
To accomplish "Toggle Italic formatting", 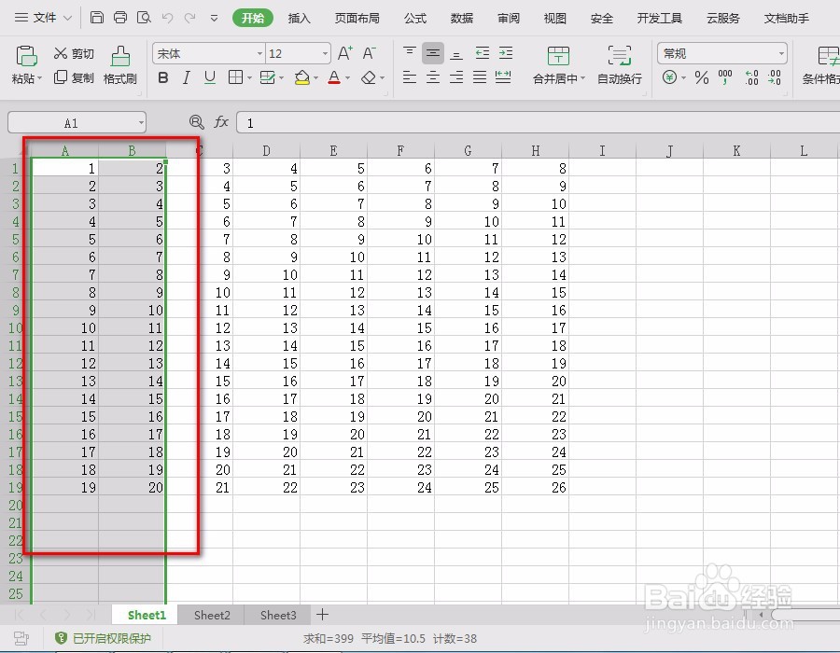I will click(x=187, y=78).
